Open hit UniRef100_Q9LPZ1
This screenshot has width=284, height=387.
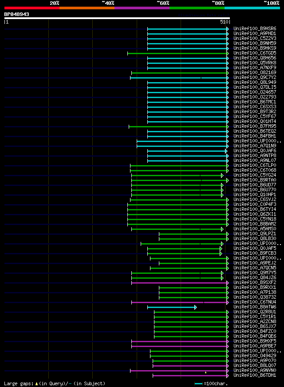pos(255,234)
